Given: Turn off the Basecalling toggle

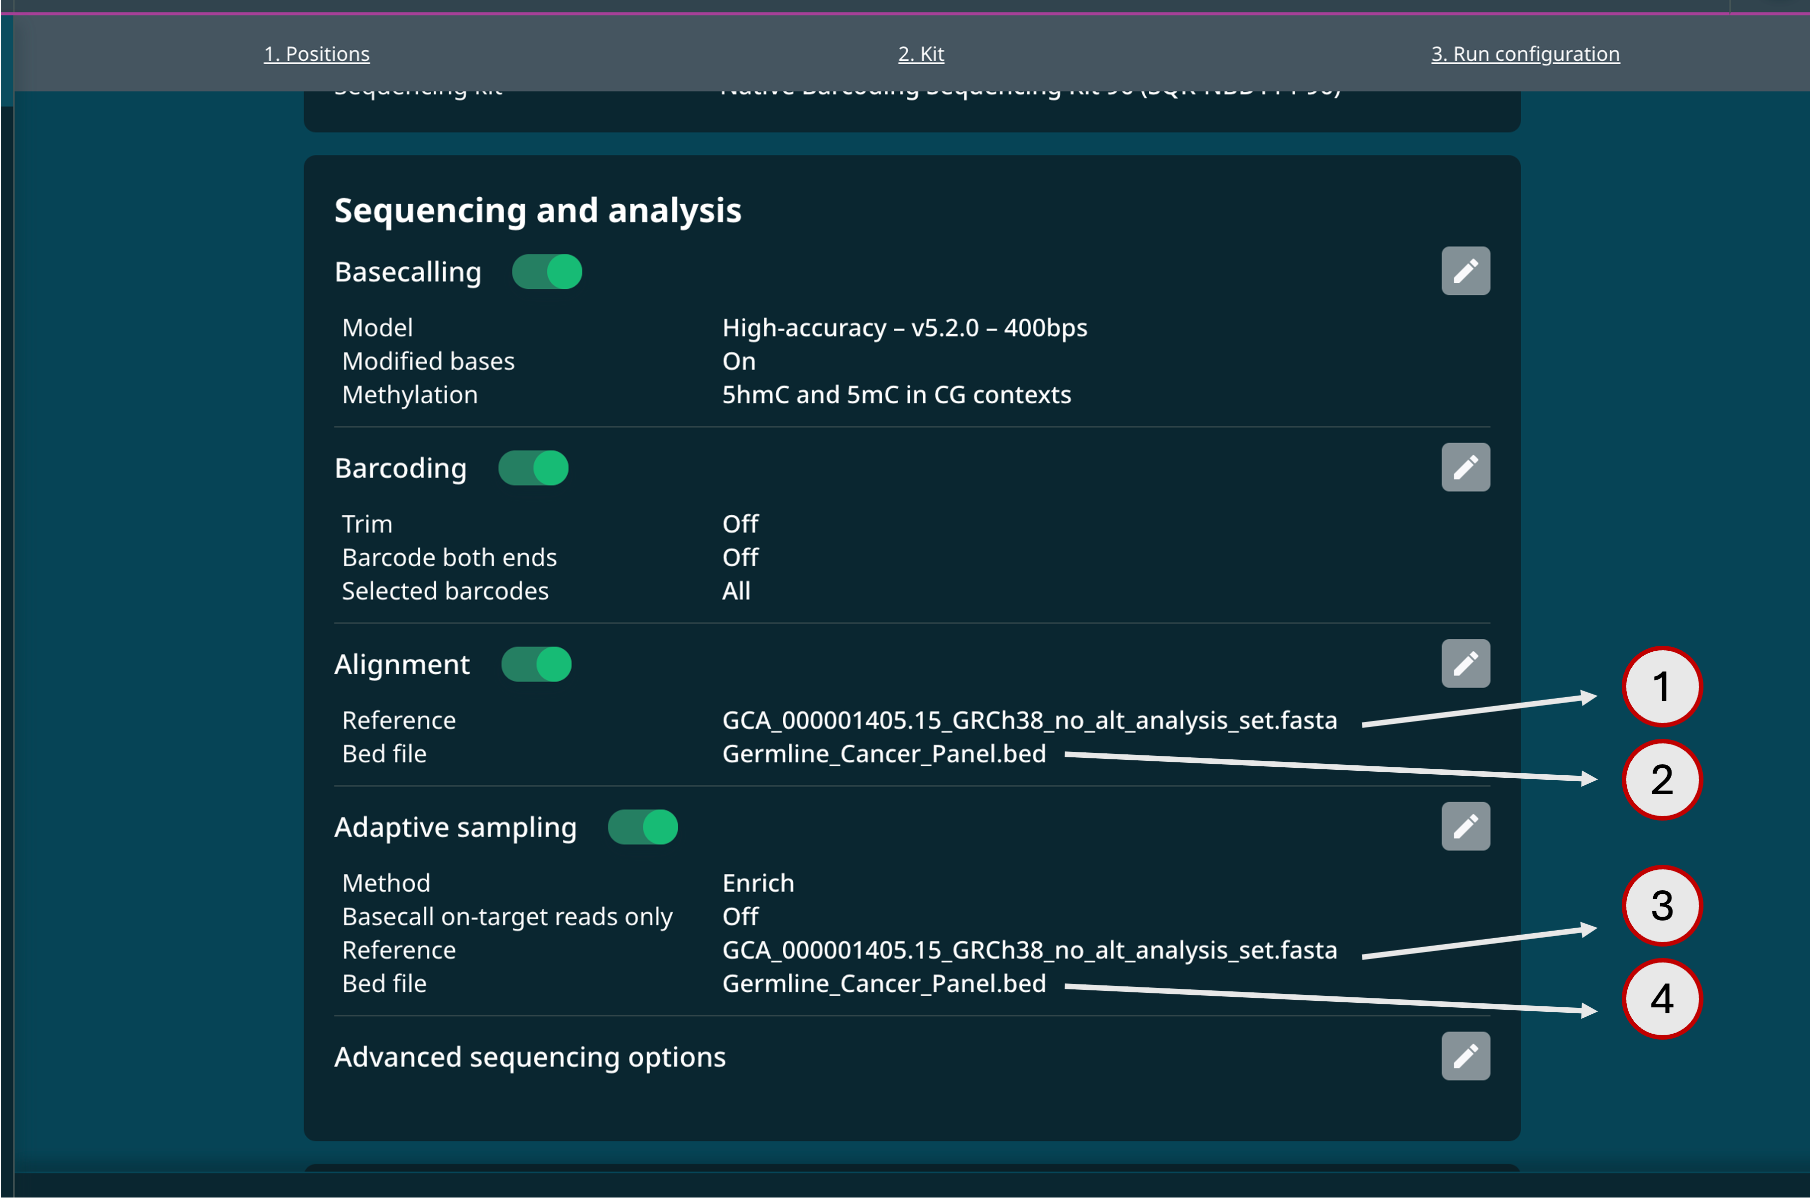Looking at the screenshot, I should (x=547, y=272).
